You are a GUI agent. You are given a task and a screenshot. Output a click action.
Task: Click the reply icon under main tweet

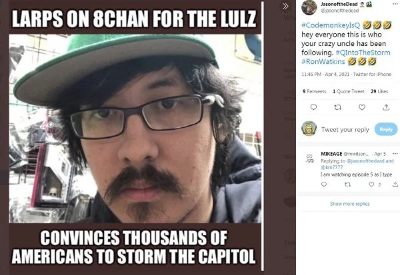click(x=313, y=107)
